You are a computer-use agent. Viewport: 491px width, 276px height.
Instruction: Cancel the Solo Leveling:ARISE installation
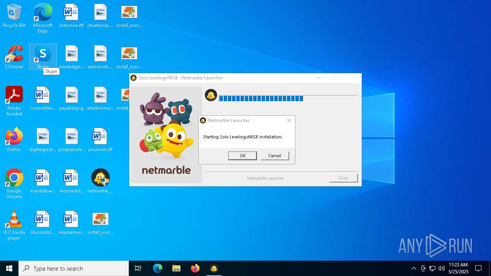[x=275, y=156]
